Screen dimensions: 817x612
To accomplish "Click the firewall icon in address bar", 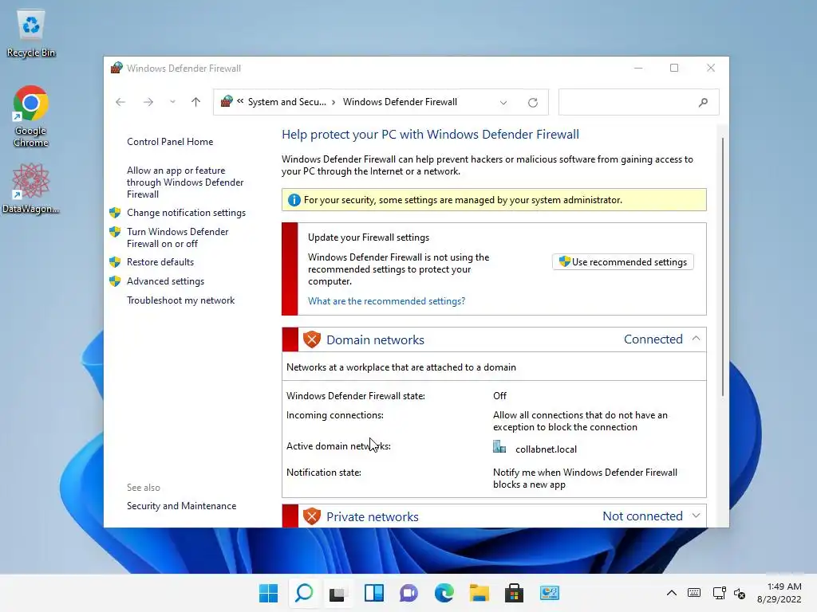I will point(227,101).
